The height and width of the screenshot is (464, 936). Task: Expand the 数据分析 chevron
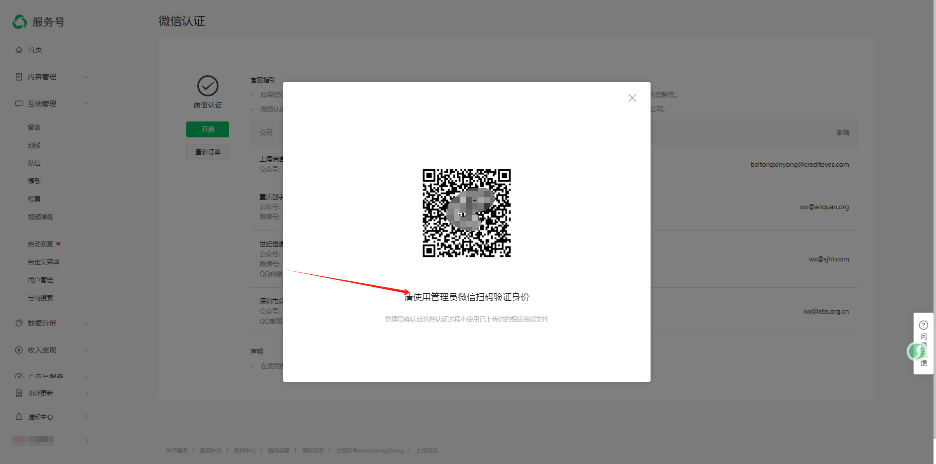(86, 323)
